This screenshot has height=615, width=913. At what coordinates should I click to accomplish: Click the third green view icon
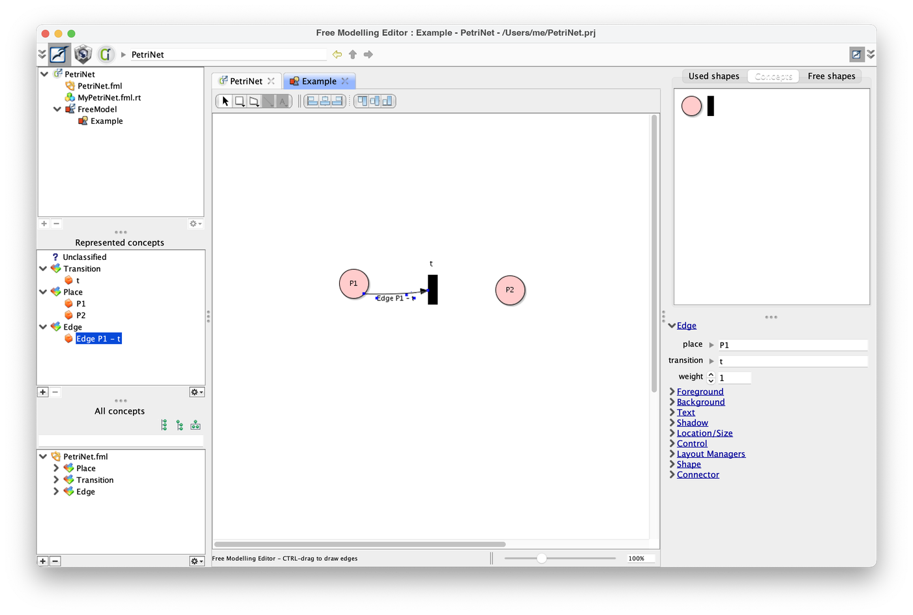[196, 425]
